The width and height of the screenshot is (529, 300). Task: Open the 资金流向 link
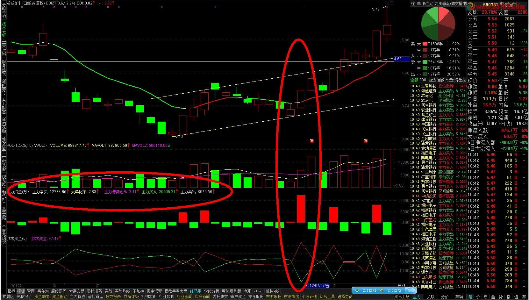click(42, 296)
